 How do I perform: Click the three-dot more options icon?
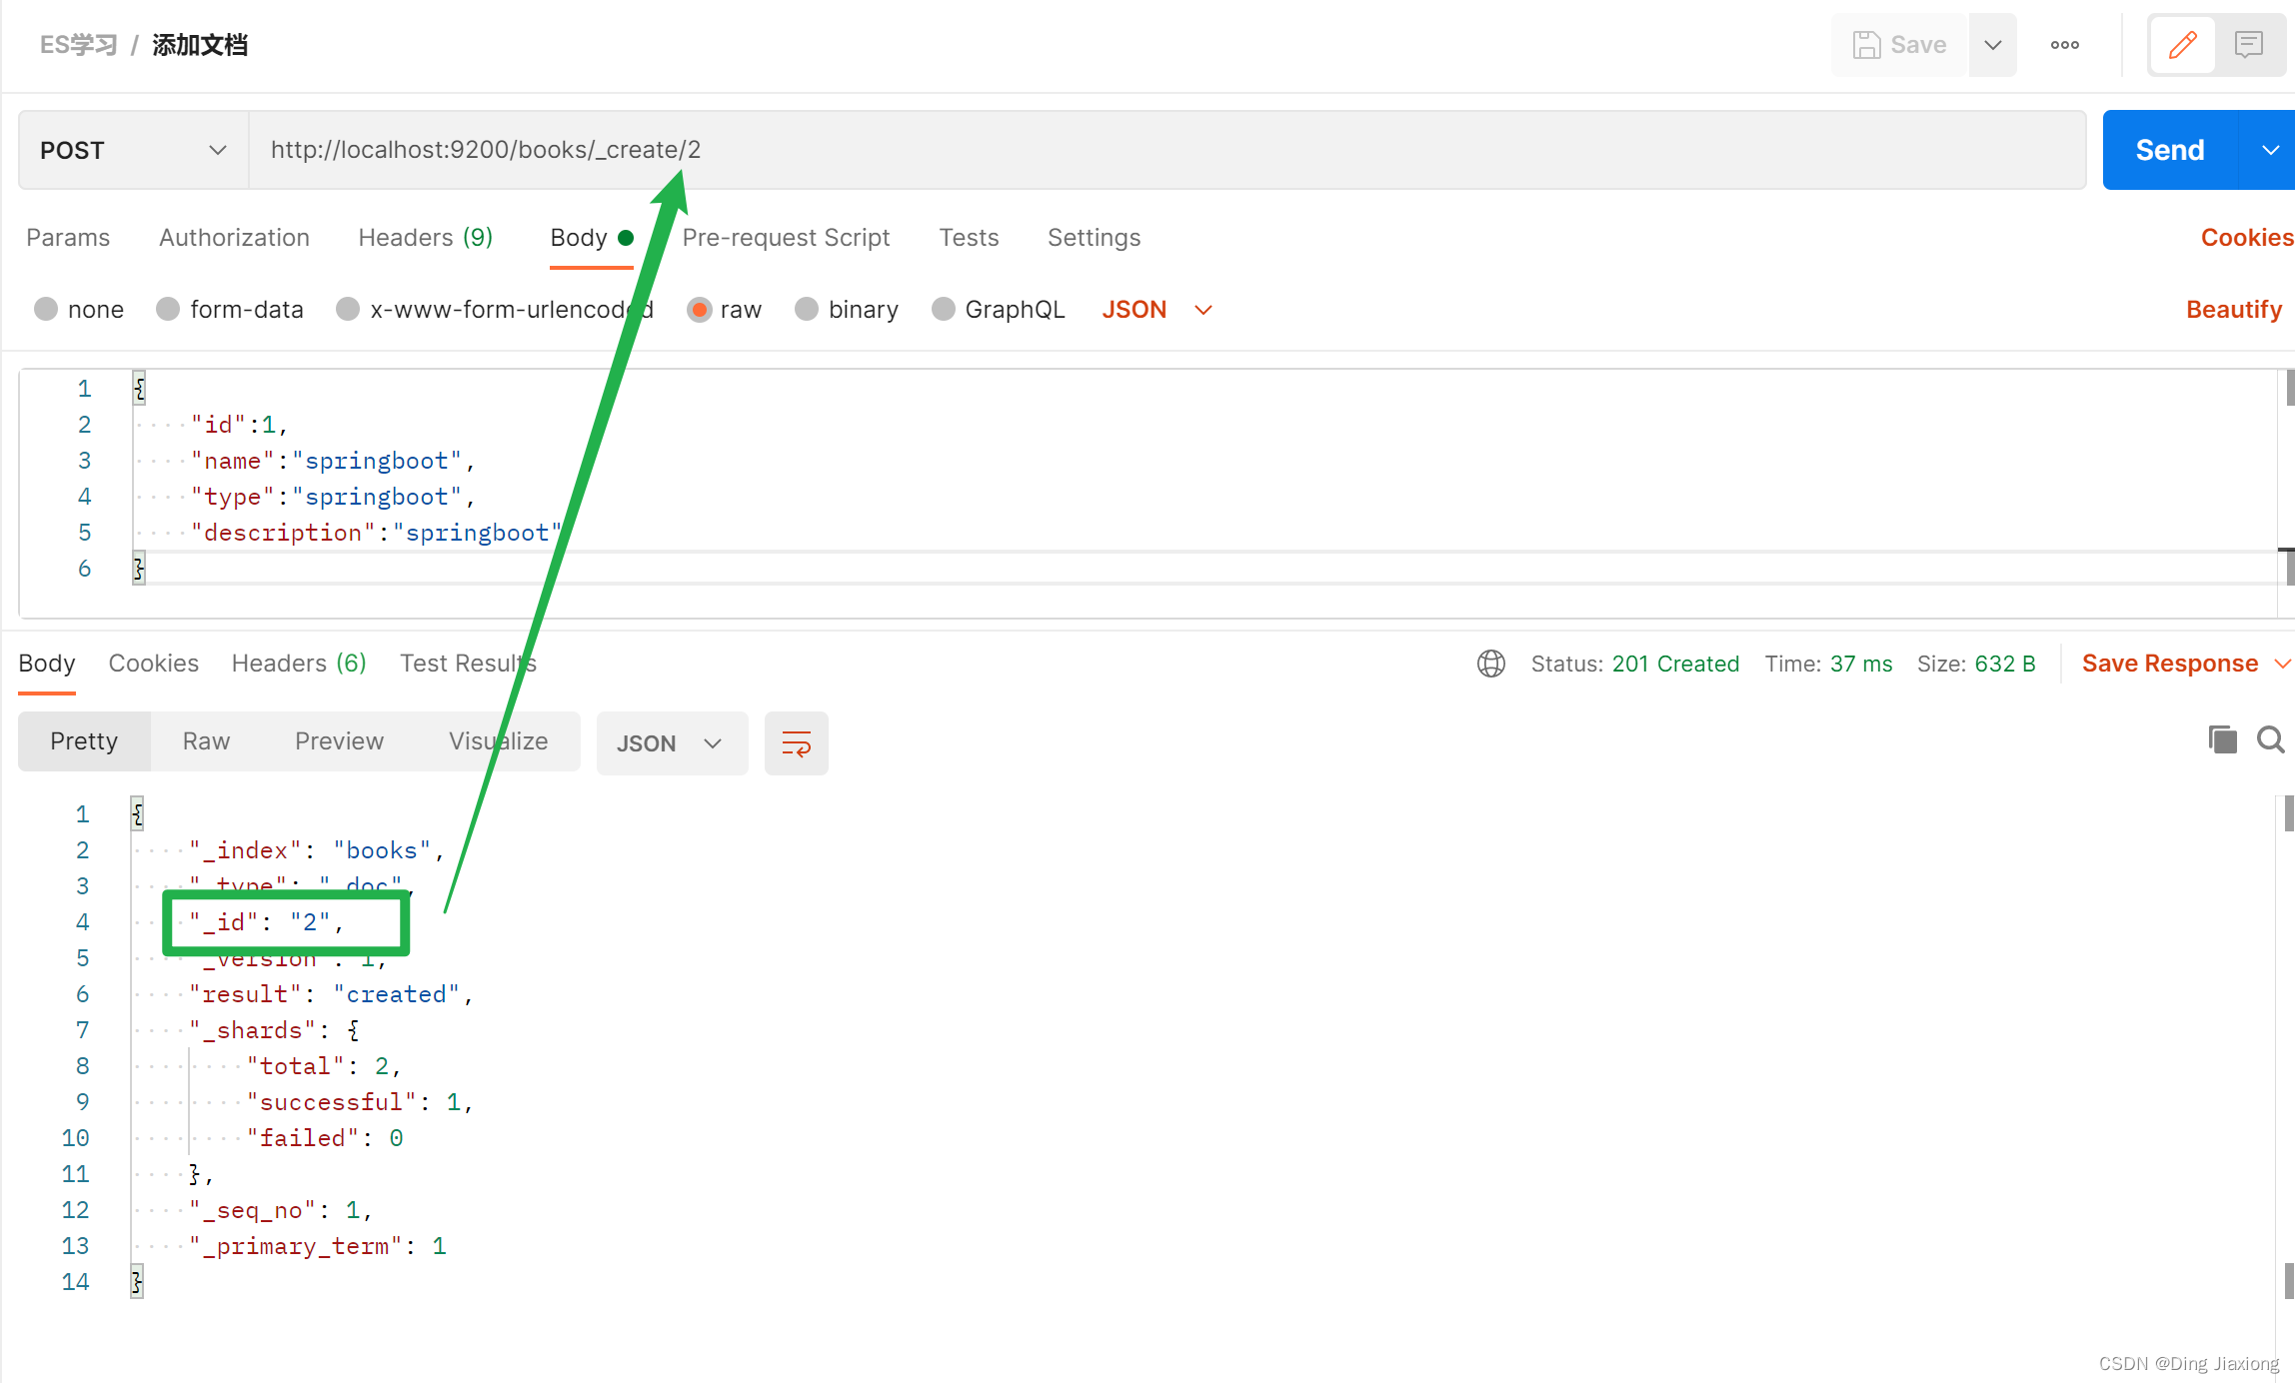[2064, 45]
